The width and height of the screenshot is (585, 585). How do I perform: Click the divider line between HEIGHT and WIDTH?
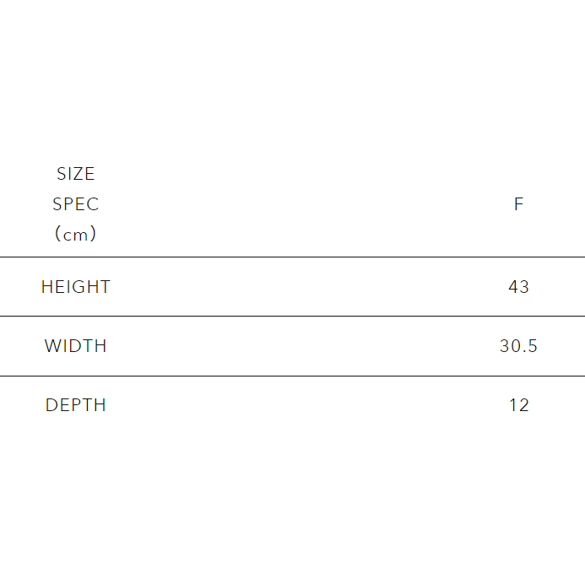click(x=292, y=316)
